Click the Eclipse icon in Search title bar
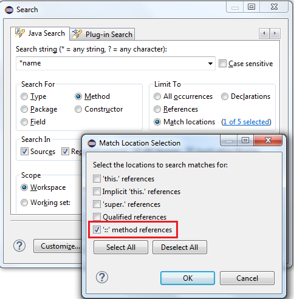This screenshot has width=294, height=299. point(9,10)
